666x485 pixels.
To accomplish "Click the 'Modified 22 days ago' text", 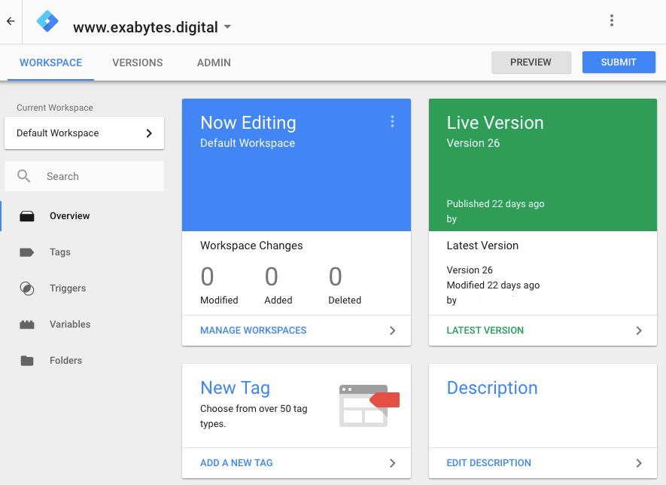I will tap(493, 285).
